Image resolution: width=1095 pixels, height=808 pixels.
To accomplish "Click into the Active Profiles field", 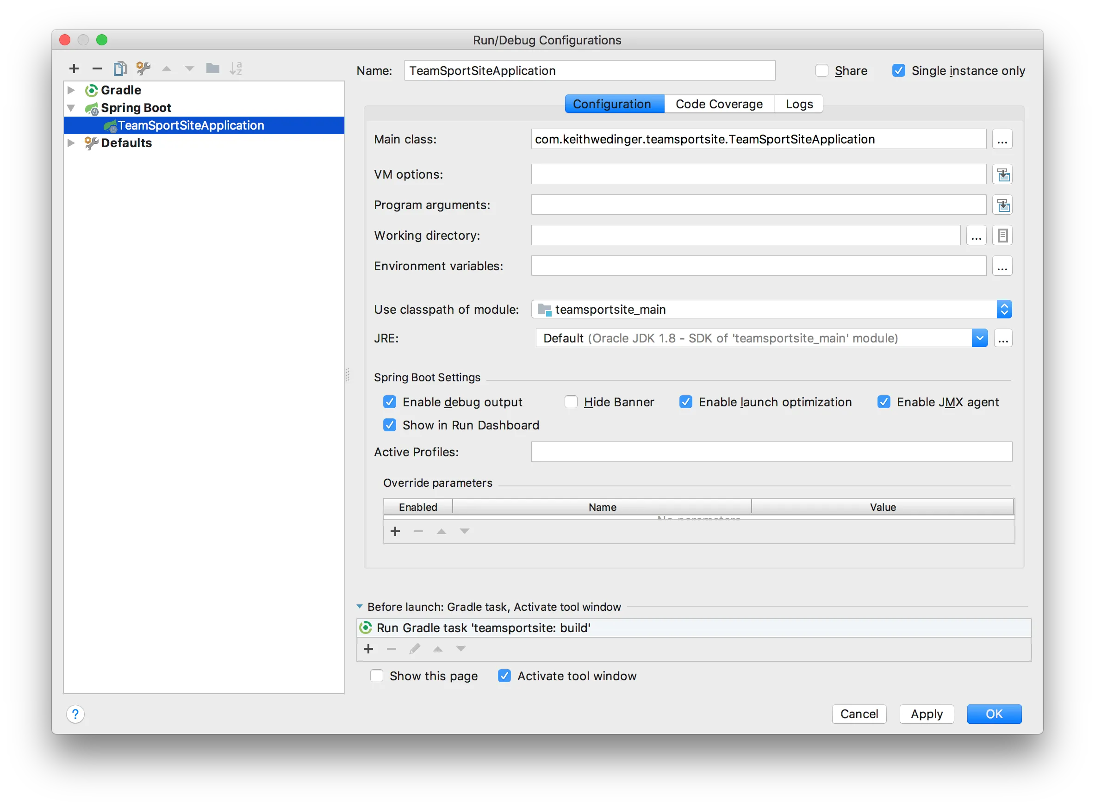I will [x=771, y=452].
